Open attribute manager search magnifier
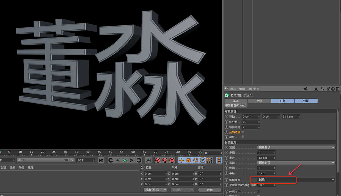Viewport: 341px width, 196px height. point(323,89)
